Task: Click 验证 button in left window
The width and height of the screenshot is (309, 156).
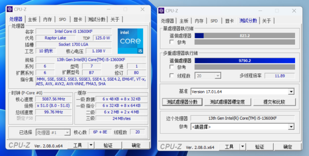Action: 108,145
